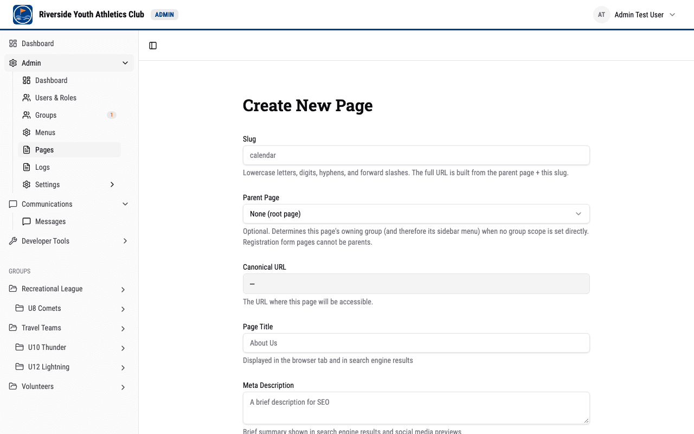Go to Users & Roles
This screenshot has width=694, height=434.
(69, 98)
